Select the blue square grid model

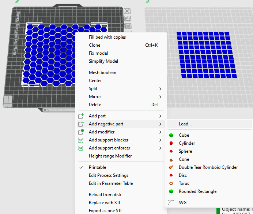point(207,55)
